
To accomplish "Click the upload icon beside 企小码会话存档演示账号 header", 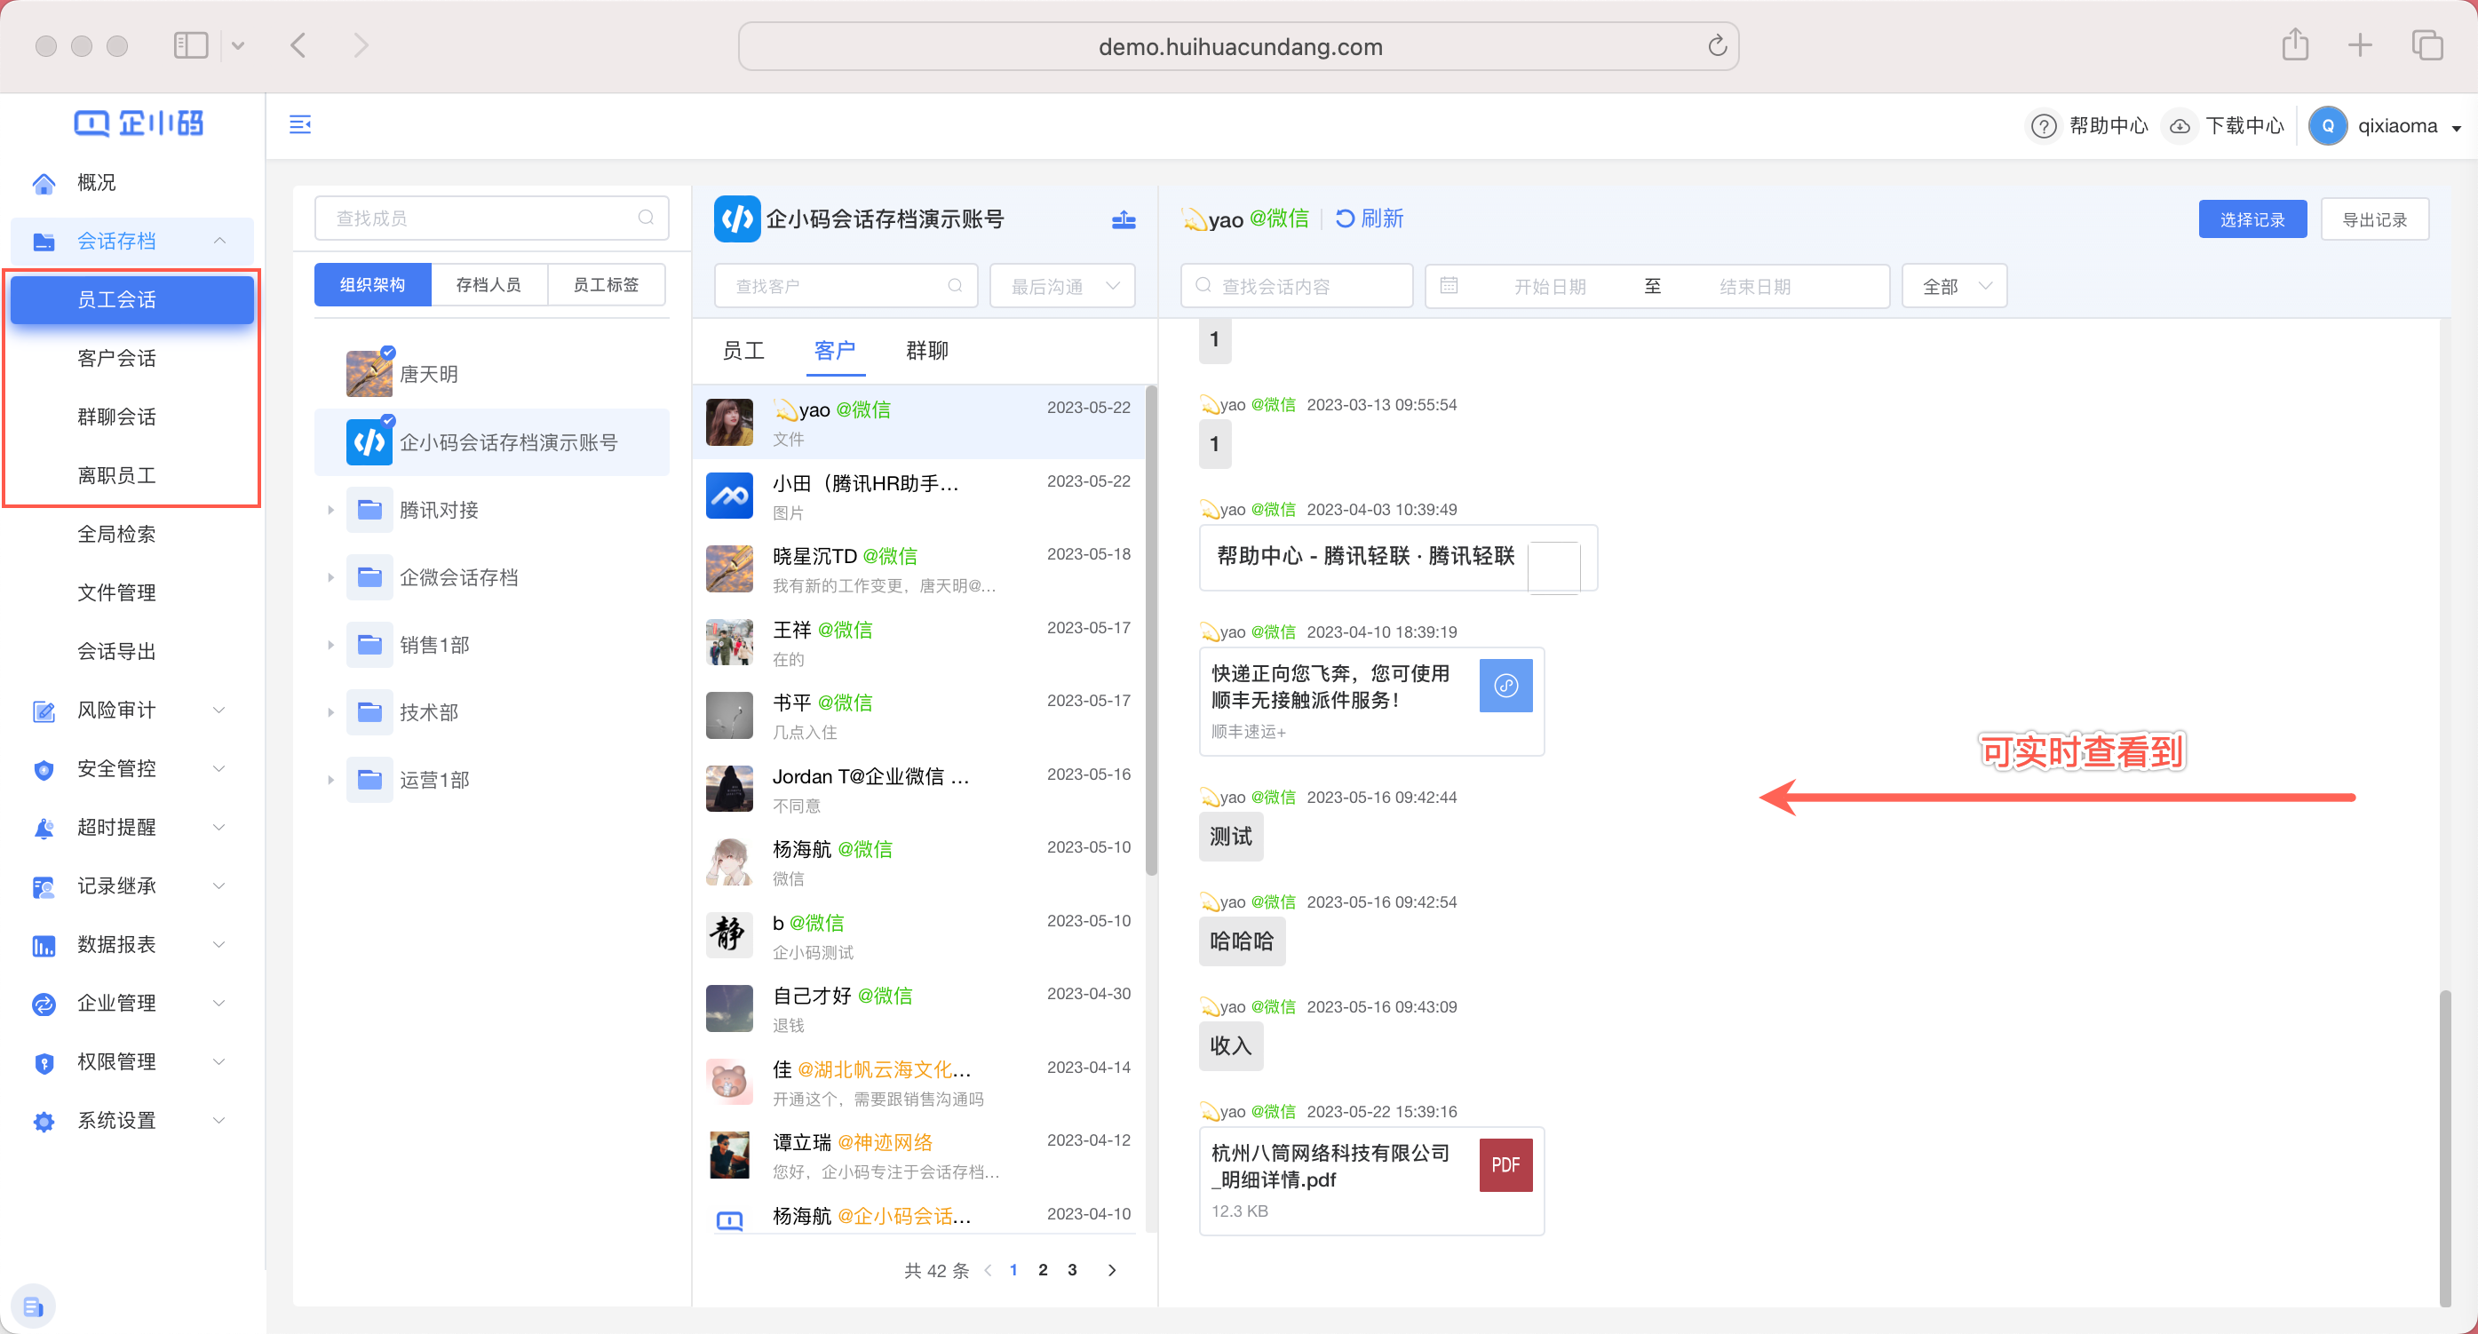I will [1124, 219].
